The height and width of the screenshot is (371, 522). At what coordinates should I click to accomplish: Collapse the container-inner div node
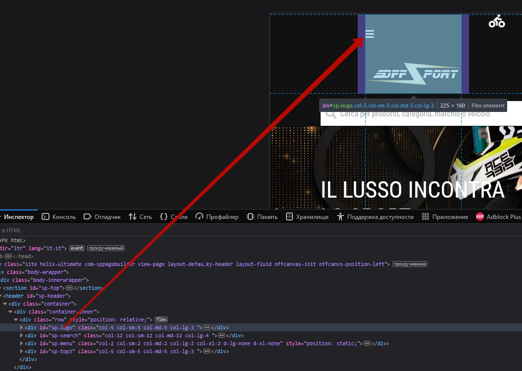[x=10, y=312]
